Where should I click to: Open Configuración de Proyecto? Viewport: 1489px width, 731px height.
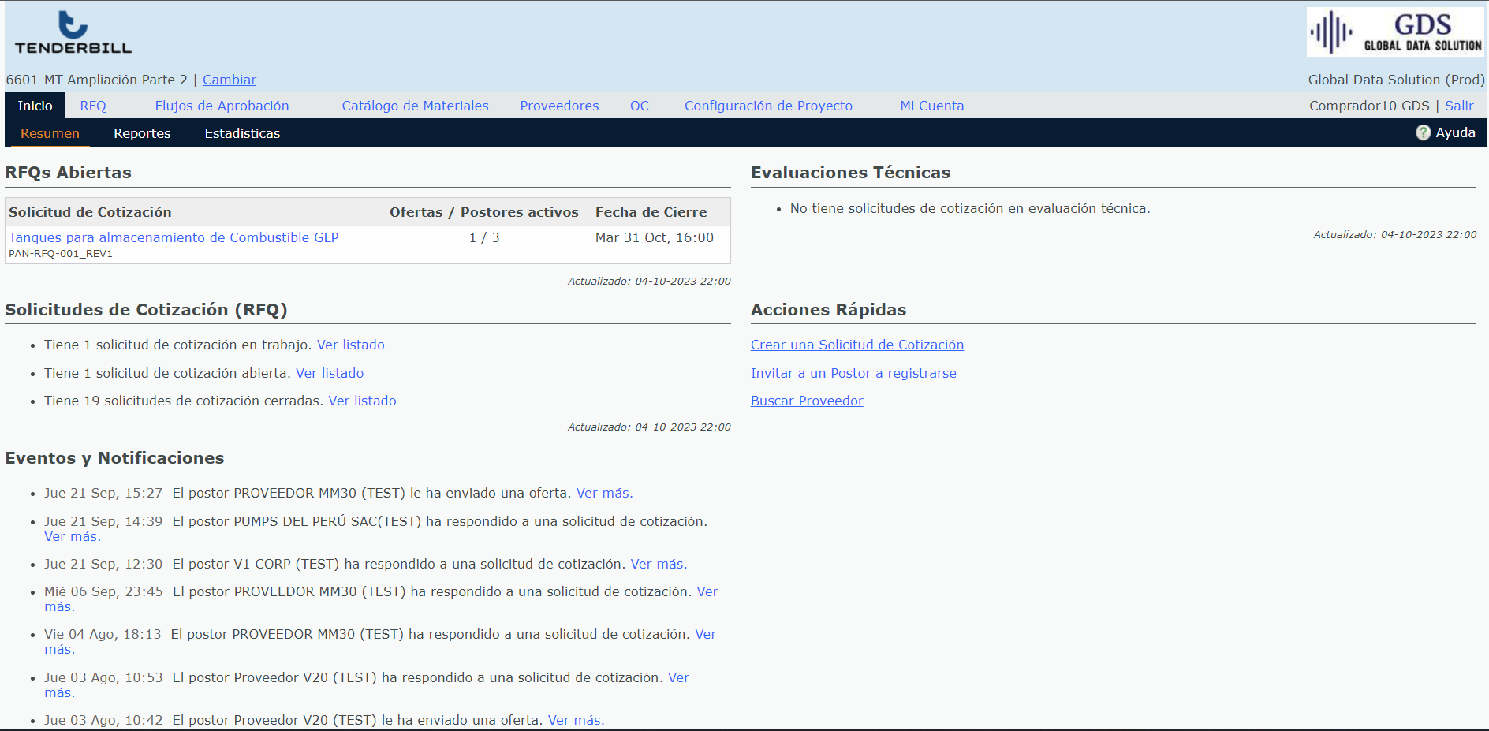point(768,106)
